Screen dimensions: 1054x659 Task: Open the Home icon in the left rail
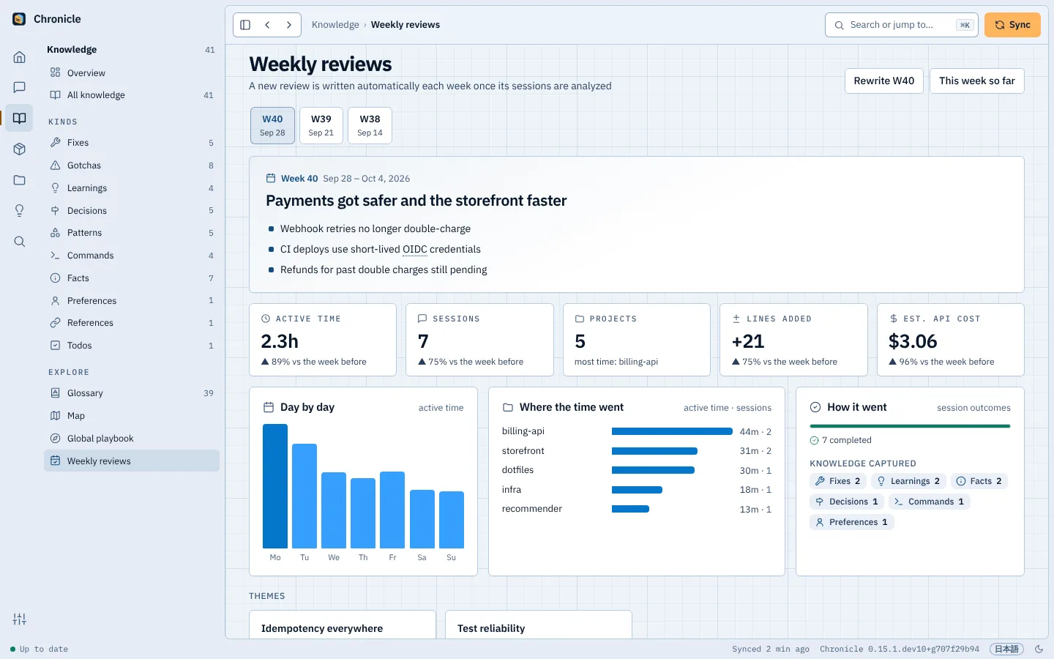(20, 57)
